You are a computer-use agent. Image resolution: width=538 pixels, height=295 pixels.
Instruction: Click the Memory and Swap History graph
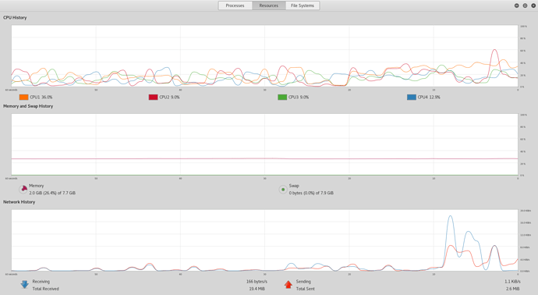coord(264,144)
